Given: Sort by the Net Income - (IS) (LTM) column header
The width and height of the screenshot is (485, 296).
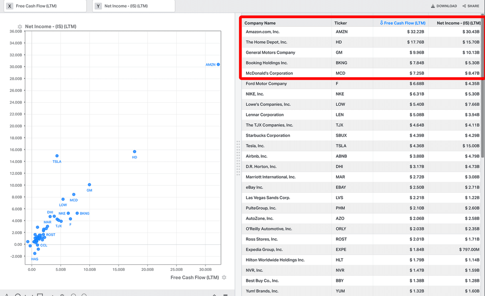Looking at the screenshot, I should tap(459, 23).
